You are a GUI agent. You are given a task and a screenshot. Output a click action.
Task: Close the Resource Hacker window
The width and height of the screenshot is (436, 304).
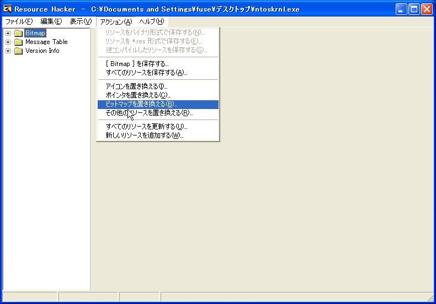(427, 9)
